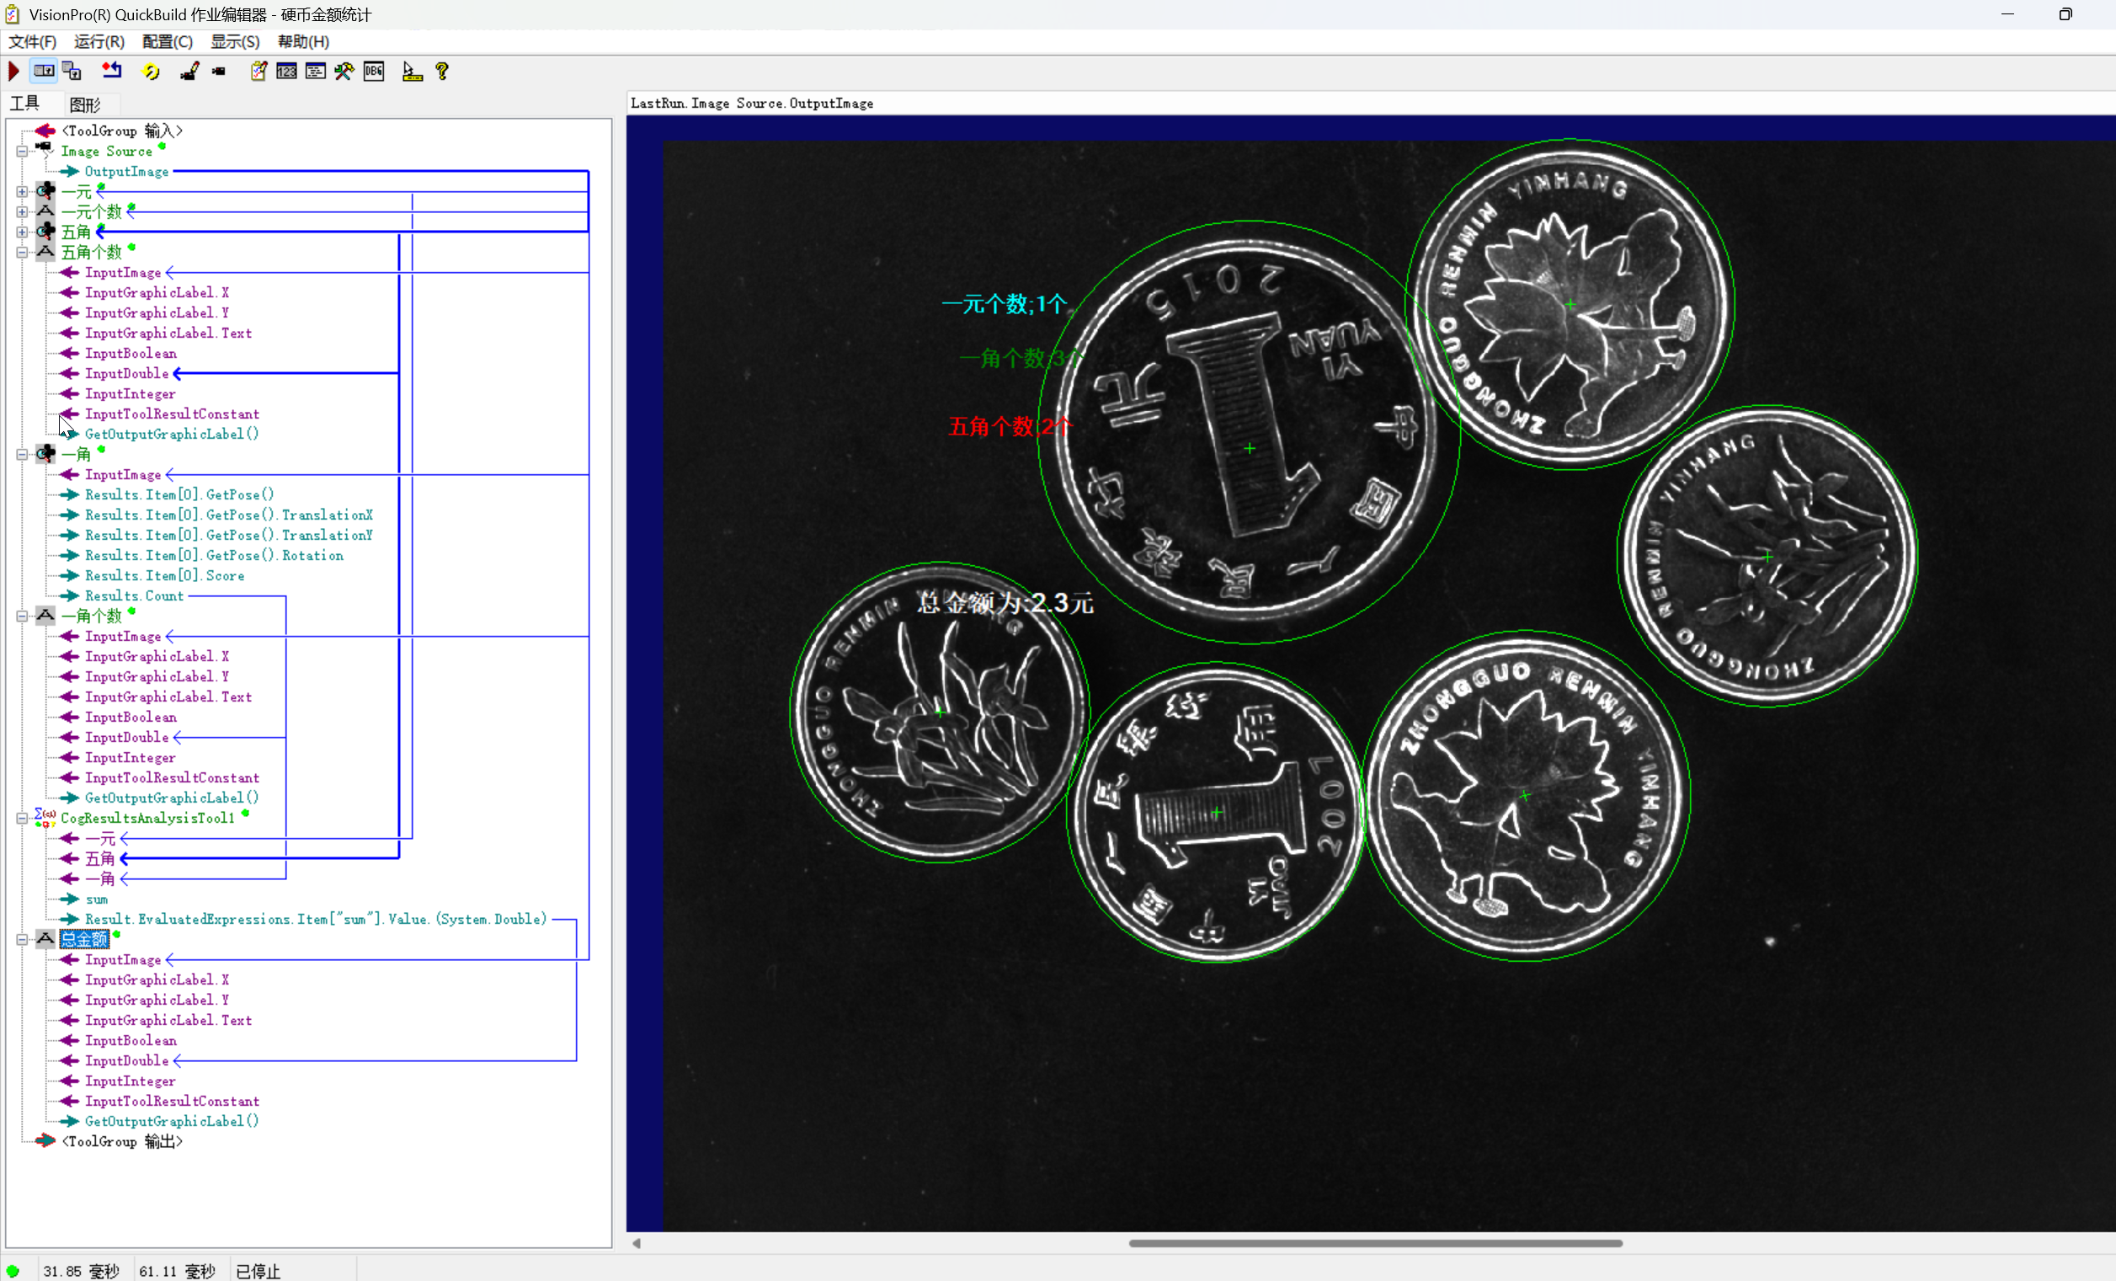
Task: Click the camera with pencil toolbar icon
Action: coord(189,72)
